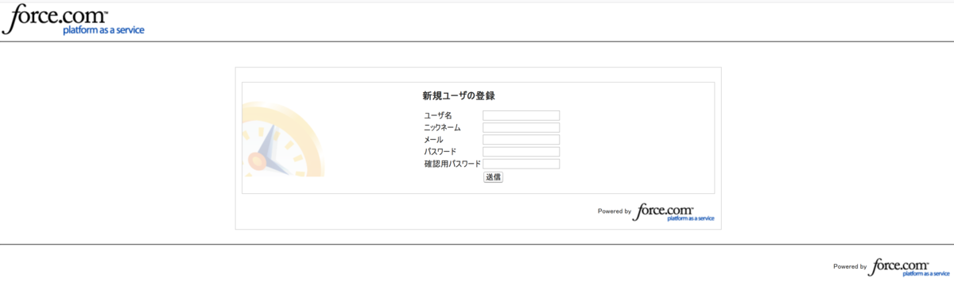Focus the ユーザ名 input field
This screenshot has width=954, height=302.
(522, 115)
